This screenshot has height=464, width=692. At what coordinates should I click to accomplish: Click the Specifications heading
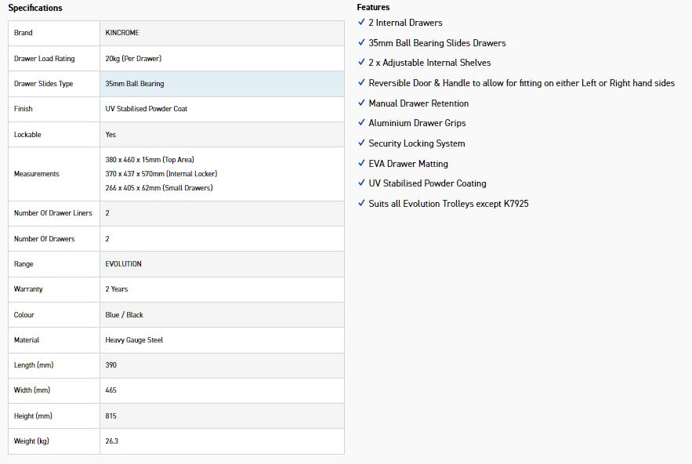pos(35,8)
